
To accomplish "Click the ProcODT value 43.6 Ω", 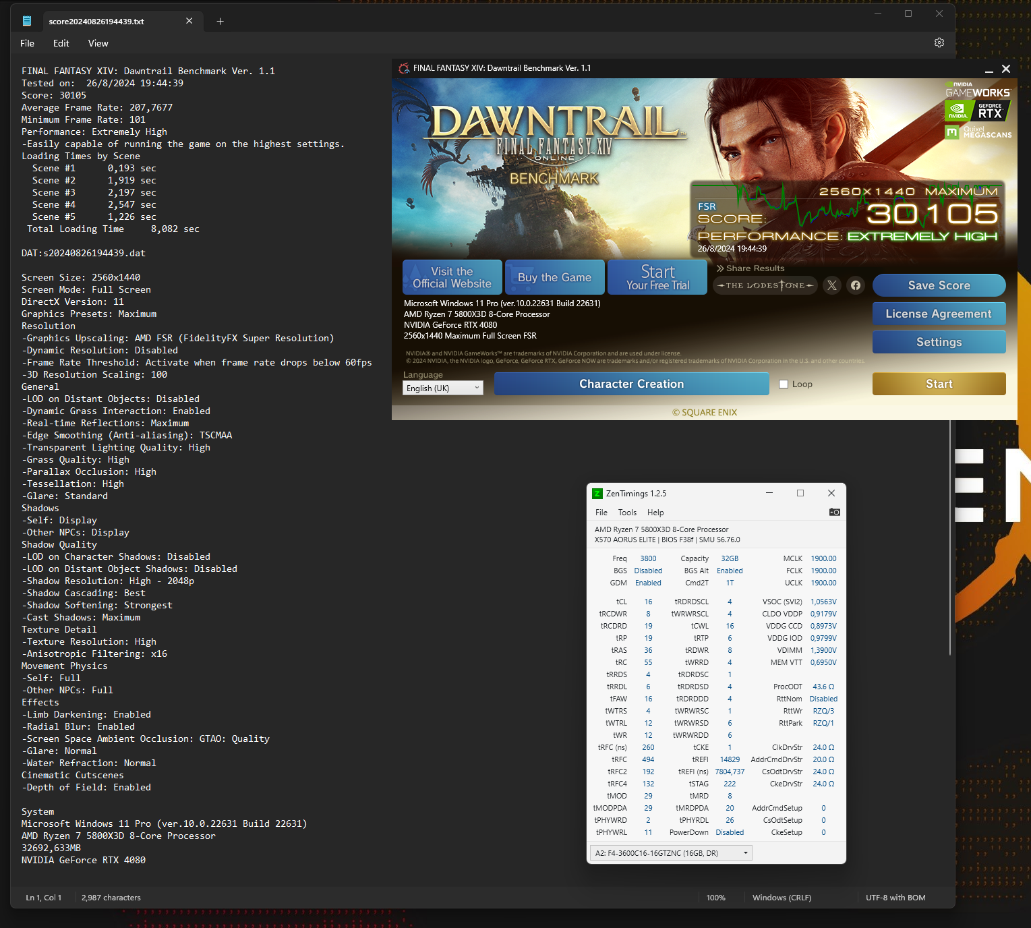I will click(823, 687).
